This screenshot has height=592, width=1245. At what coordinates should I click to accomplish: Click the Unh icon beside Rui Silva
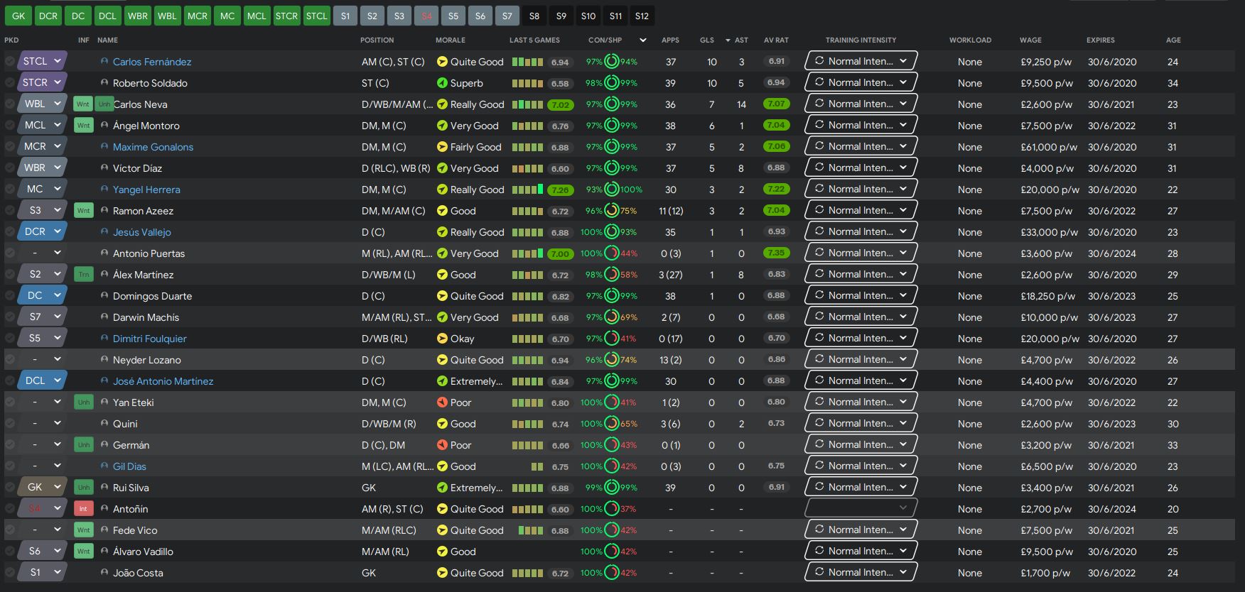pyautogui.click(x=83, y=488)
